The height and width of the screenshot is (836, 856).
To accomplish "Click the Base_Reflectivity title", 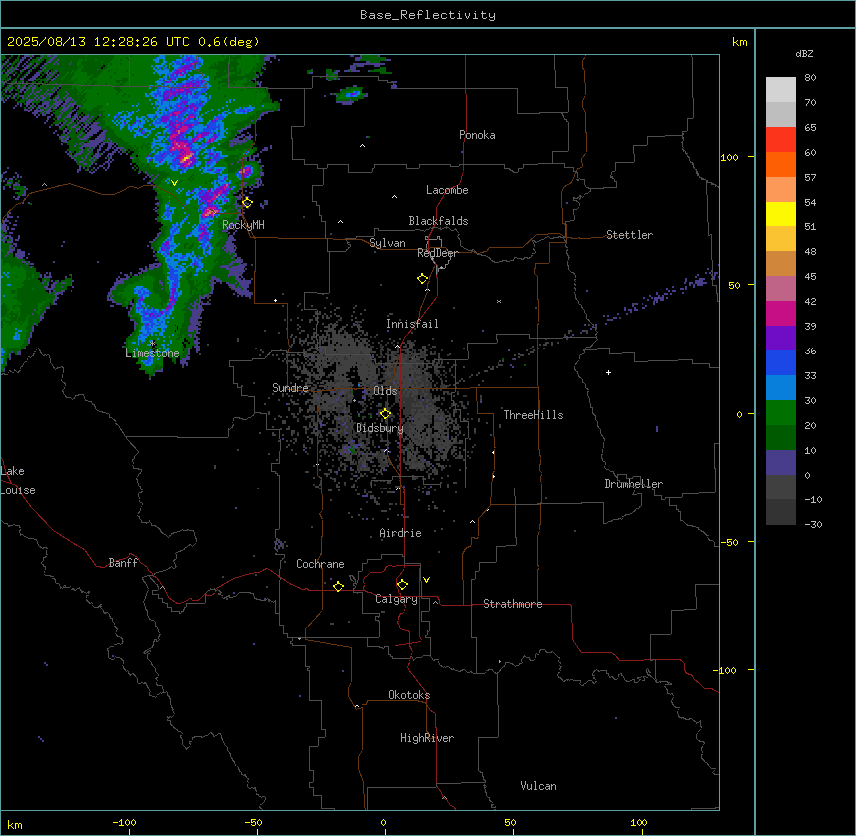I will click(428, 15).
